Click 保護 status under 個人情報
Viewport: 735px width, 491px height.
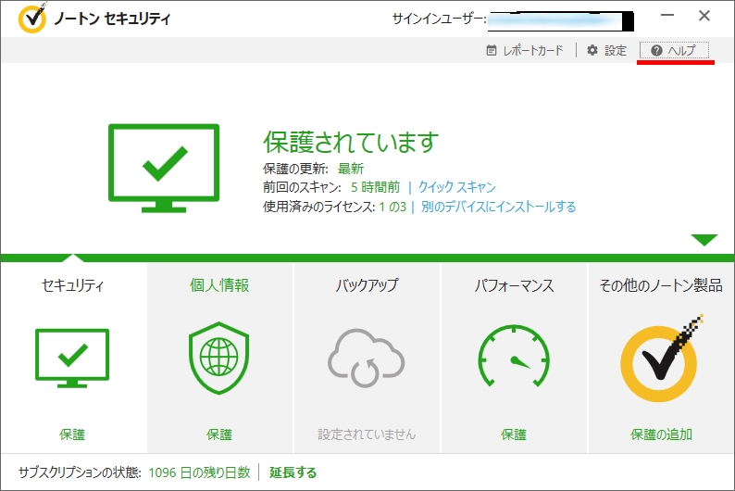pyautogui.click(x=219, y=434)
